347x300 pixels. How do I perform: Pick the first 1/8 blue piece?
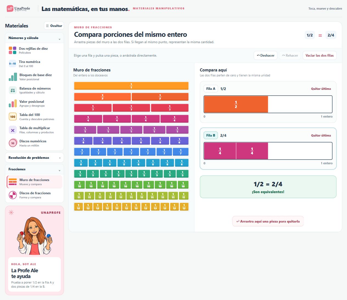81,163
